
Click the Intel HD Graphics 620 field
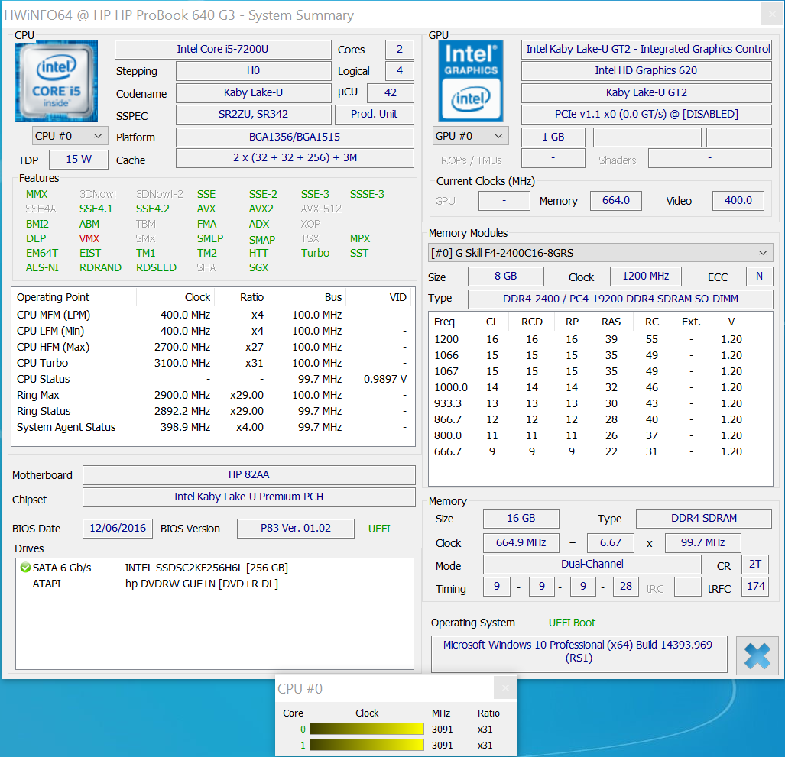(646, 71)
